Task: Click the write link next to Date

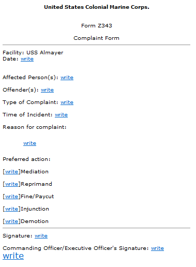Action: pos(27,59)
